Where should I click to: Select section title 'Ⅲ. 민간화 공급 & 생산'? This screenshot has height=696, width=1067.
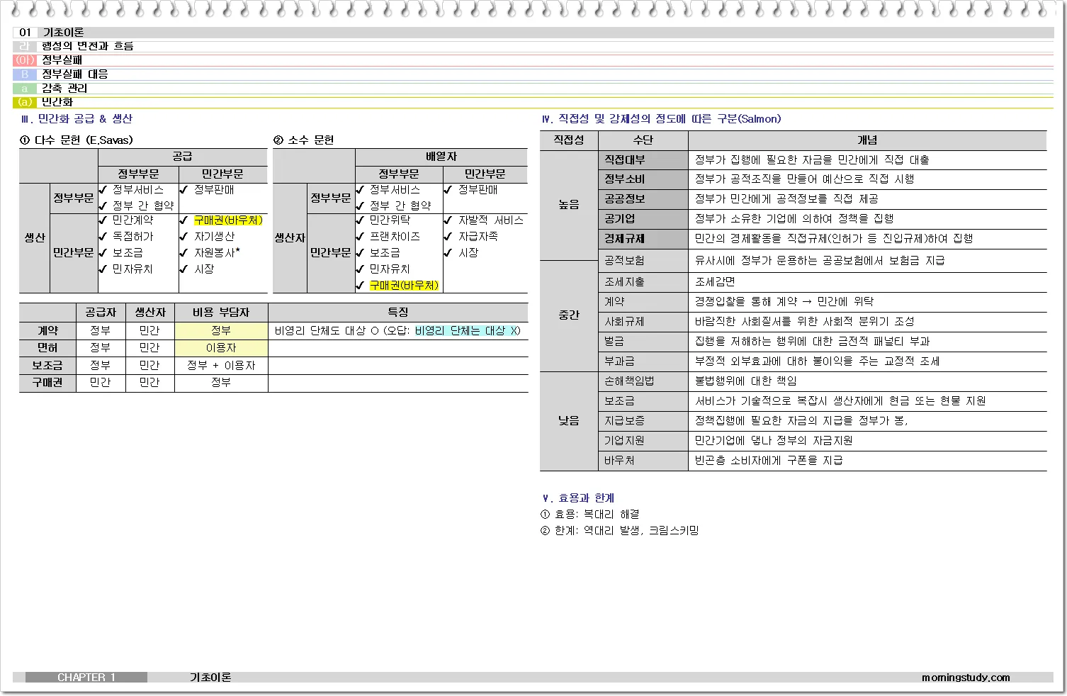tap(77, 119)
